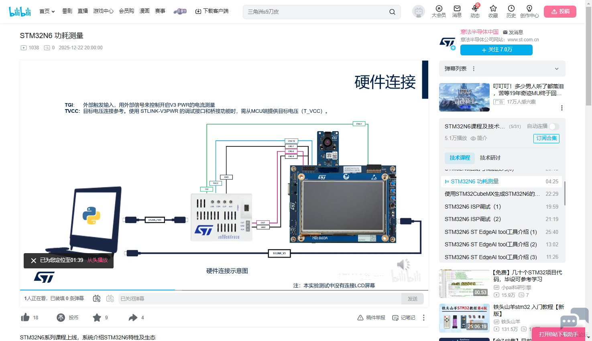
Task: Click the playlist scrollbar
Action: (x=565, y=194)
